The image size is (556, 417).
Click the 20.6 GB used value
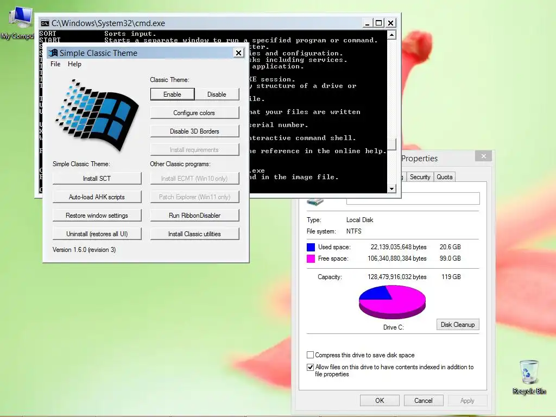click(450, 247)
